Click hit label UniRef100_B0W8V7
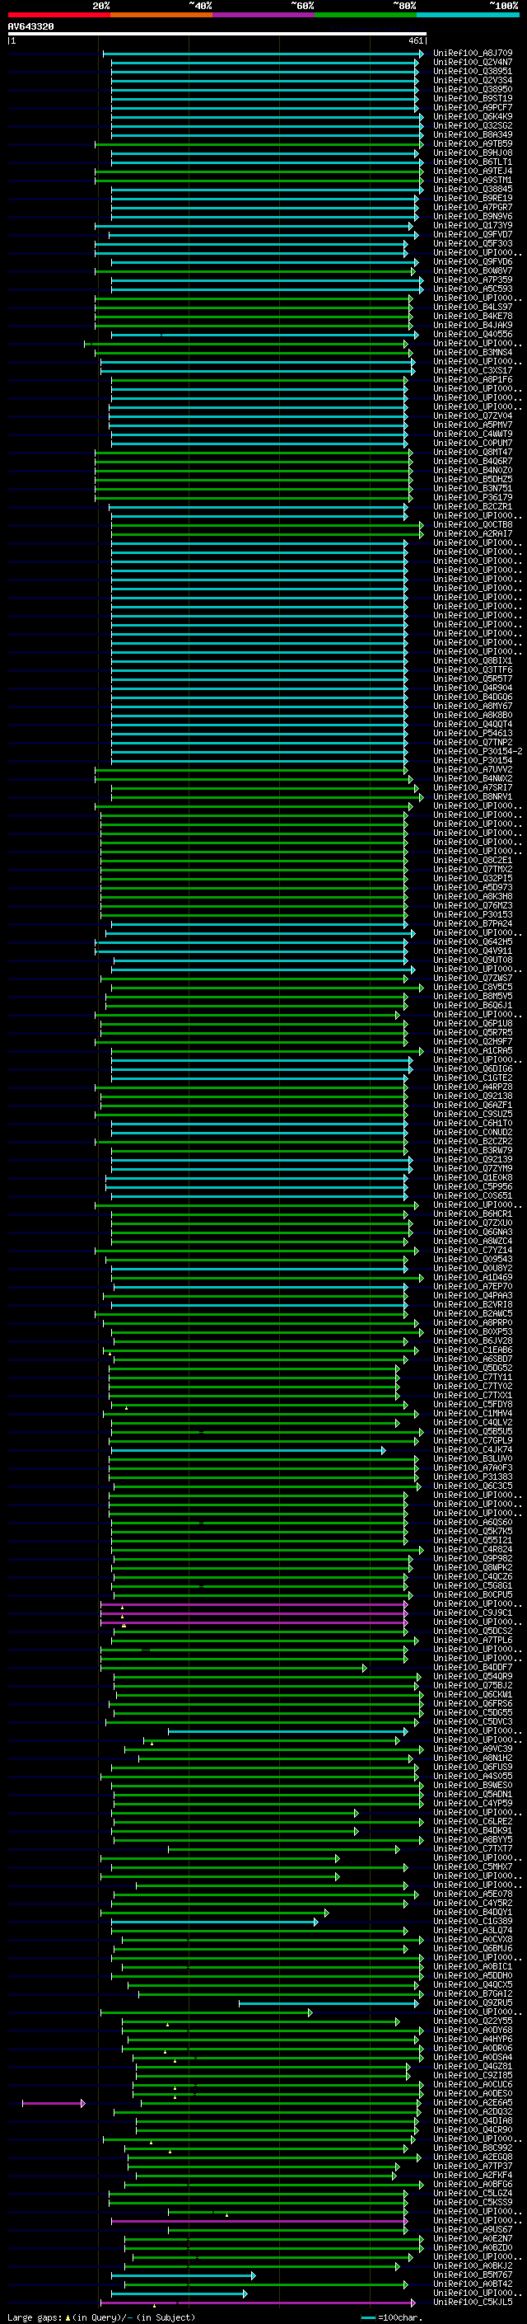 coord(473,270)
